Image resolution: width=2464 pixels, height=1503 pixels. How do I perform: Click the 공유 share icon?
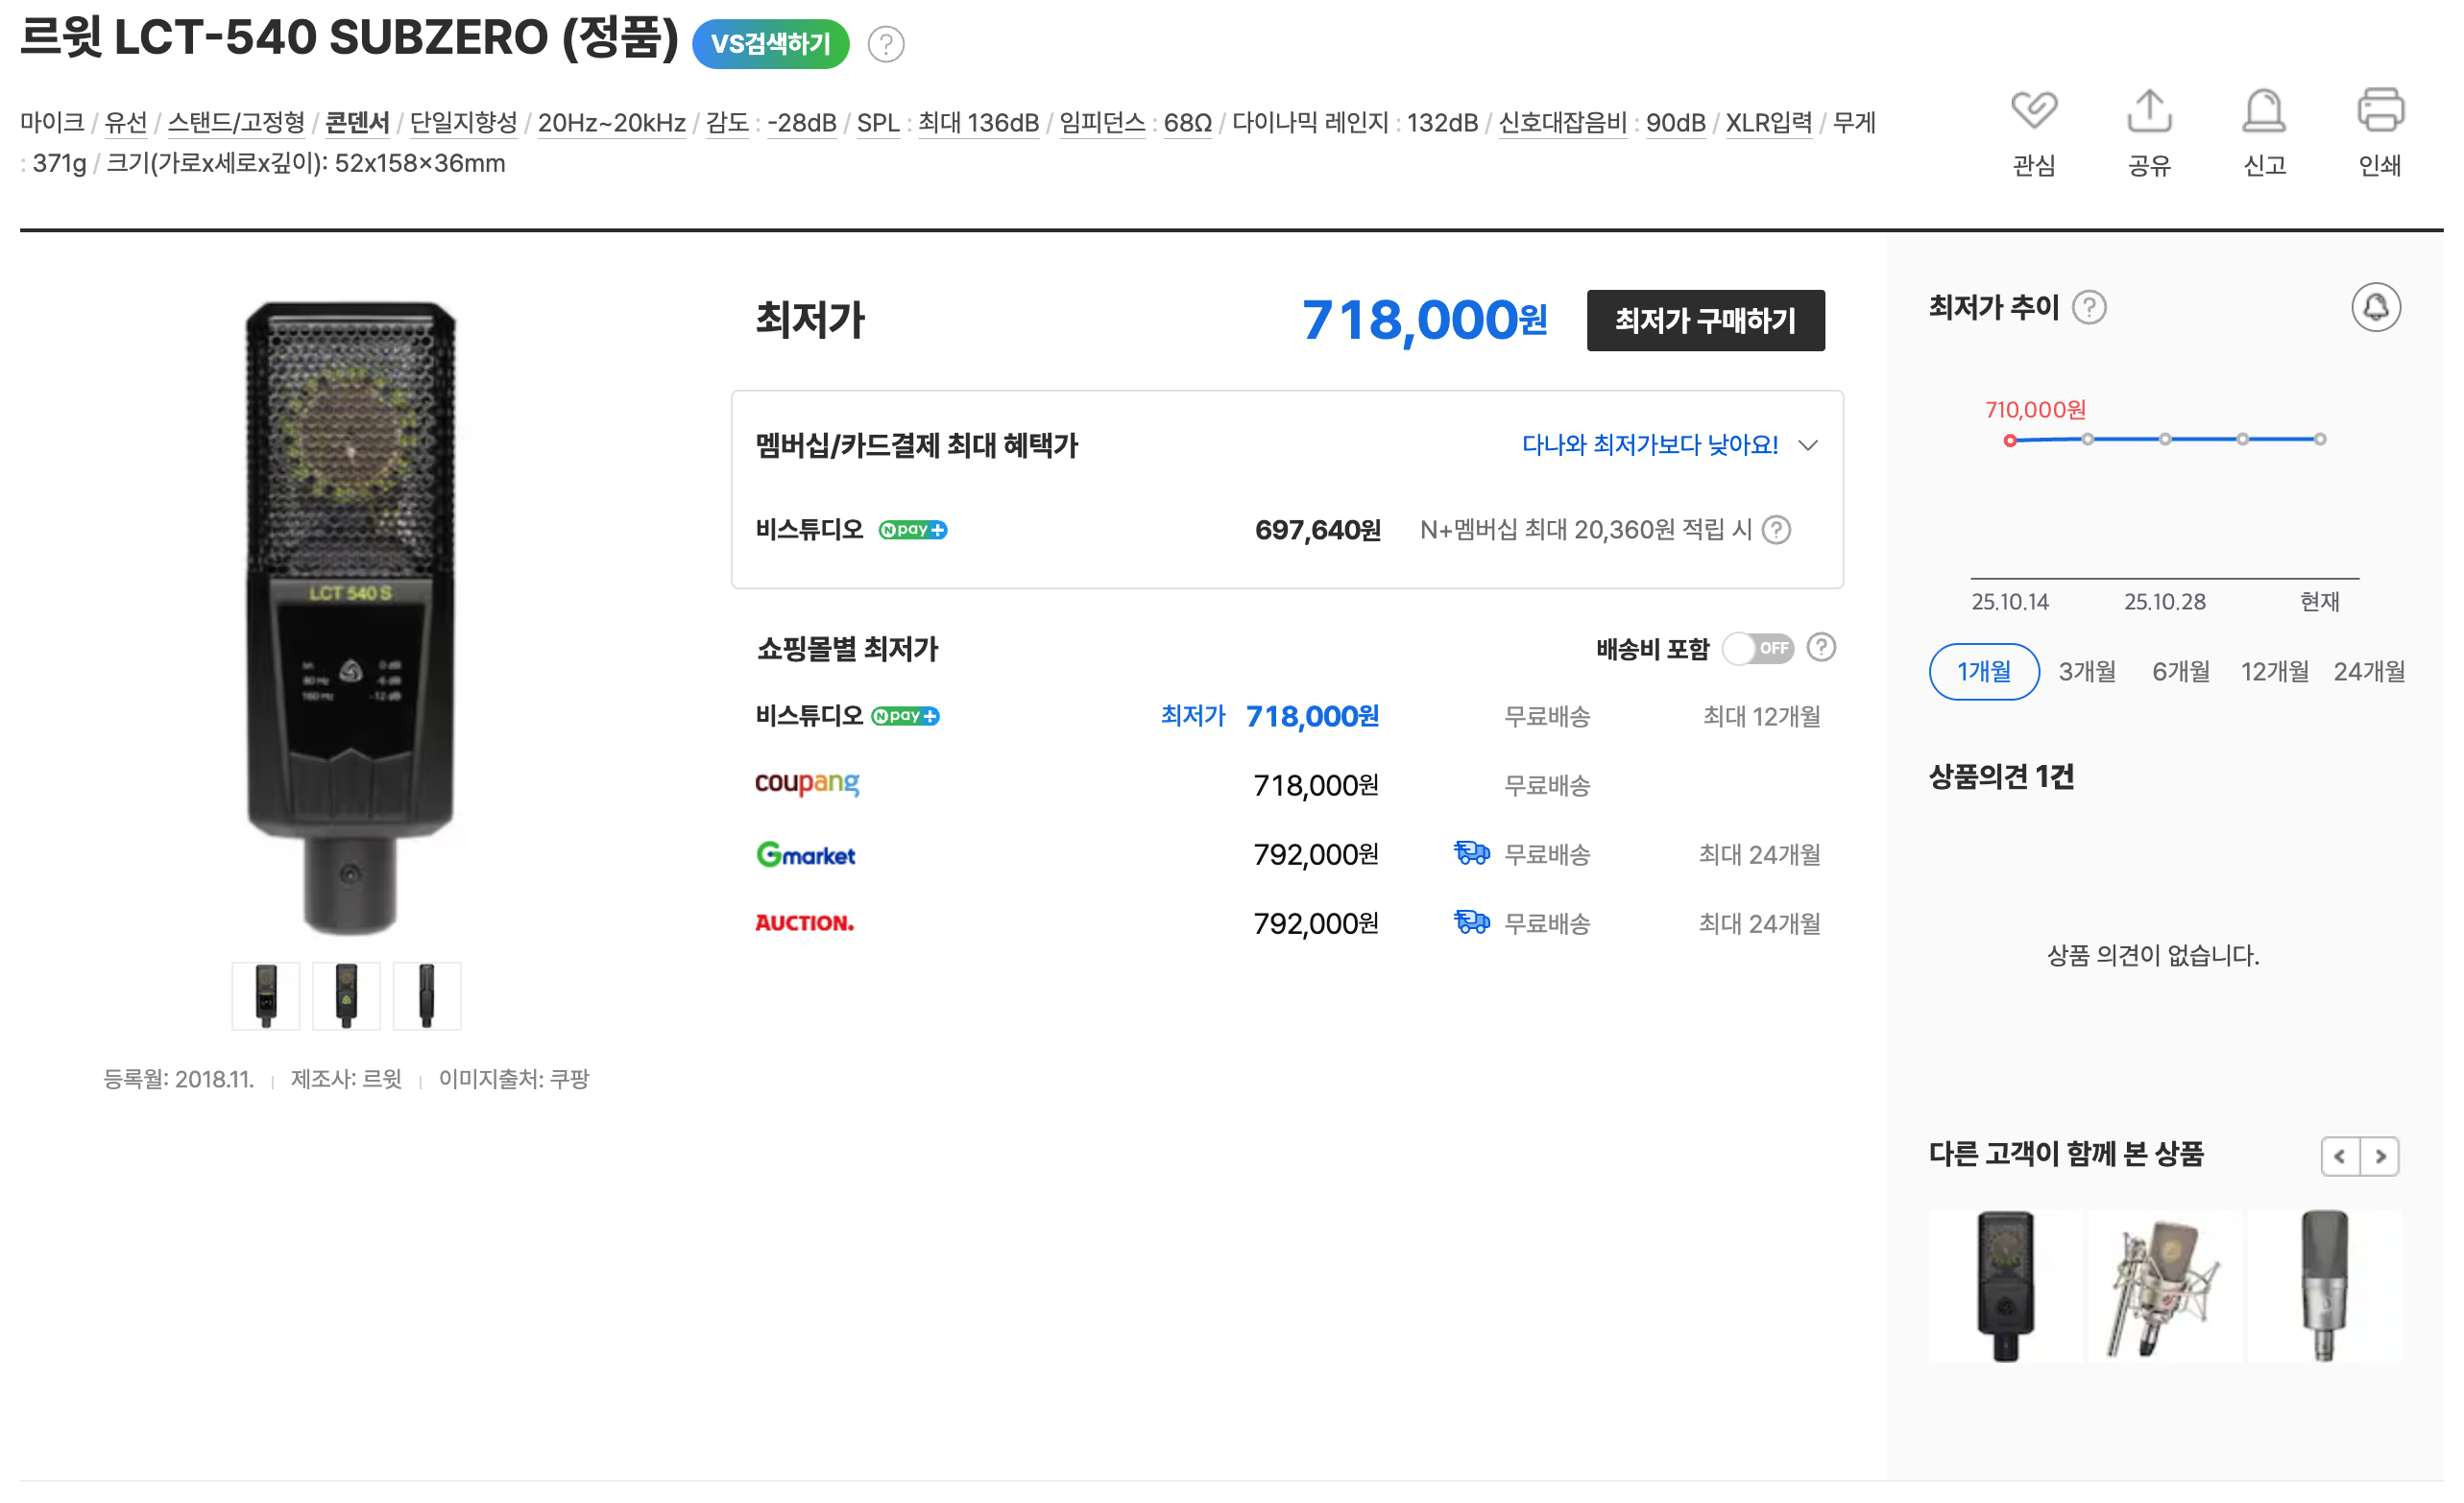point(2148,110)
